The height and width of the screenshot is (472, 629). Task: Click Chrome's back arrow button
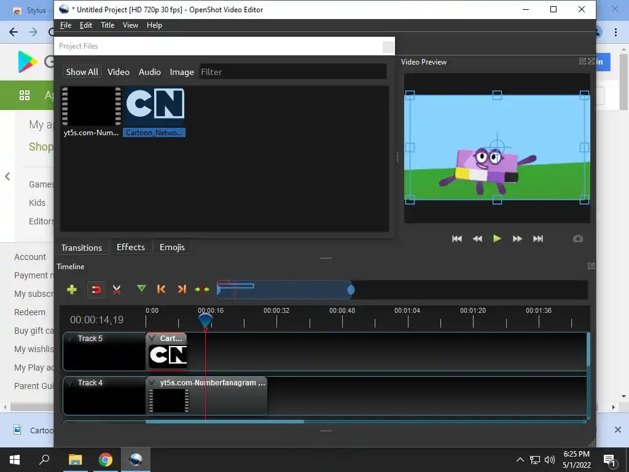pyautogui.click(x=14, y=32)
